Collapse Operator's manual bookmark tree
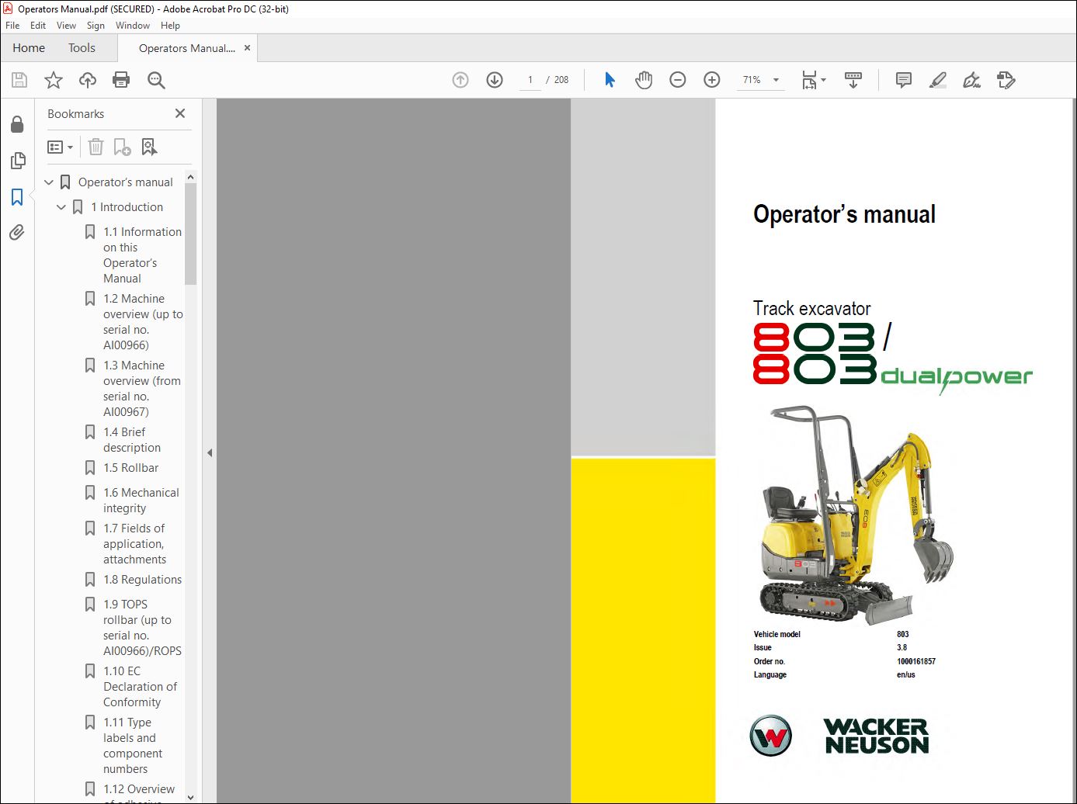Screen dimensions: 1077x804 [x=49, y=182]
